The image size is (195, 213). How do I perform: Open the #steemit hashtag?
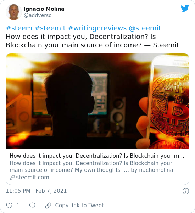pos(50,28)
